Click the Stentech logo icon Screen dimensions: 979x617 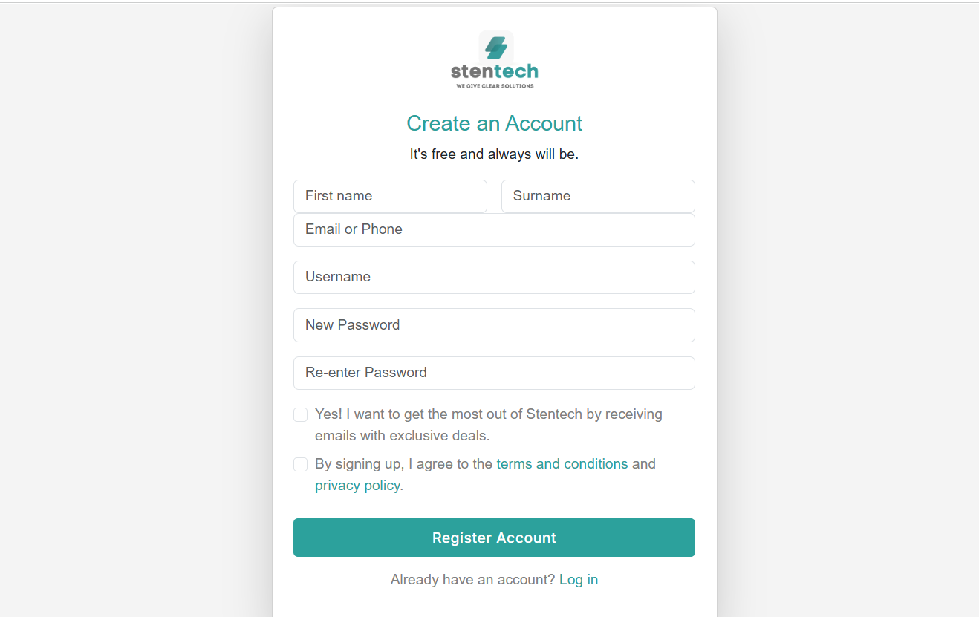point(495,47)
